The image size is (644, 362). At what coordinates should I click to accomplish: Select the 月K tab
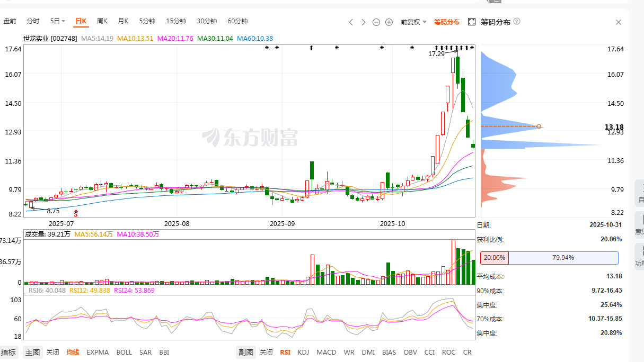click(x=123, y=21)
